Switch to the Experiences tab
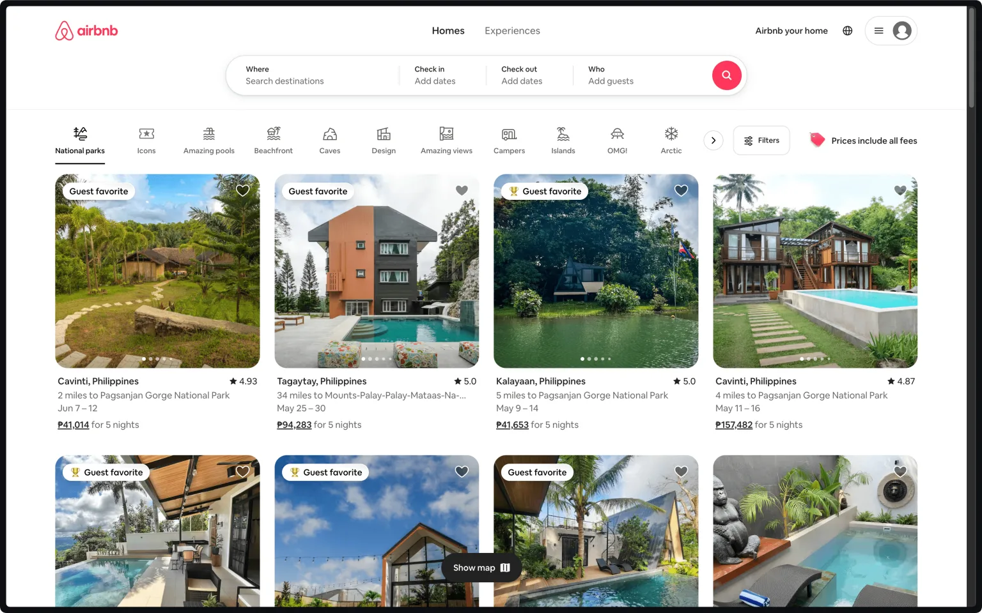Screen dimensions: 982x613 tap(512, 31)
